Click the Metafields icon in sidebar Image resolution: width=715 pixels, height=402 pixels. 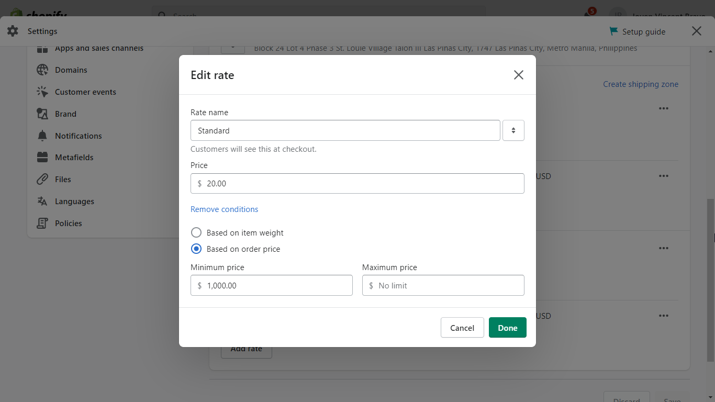click(x=42, y=158)
